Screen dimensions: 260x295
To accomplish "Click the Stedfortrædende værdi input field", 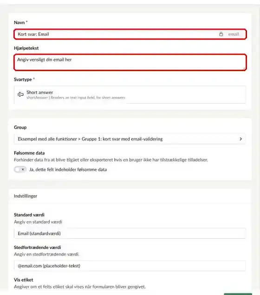I will [130, 266].
